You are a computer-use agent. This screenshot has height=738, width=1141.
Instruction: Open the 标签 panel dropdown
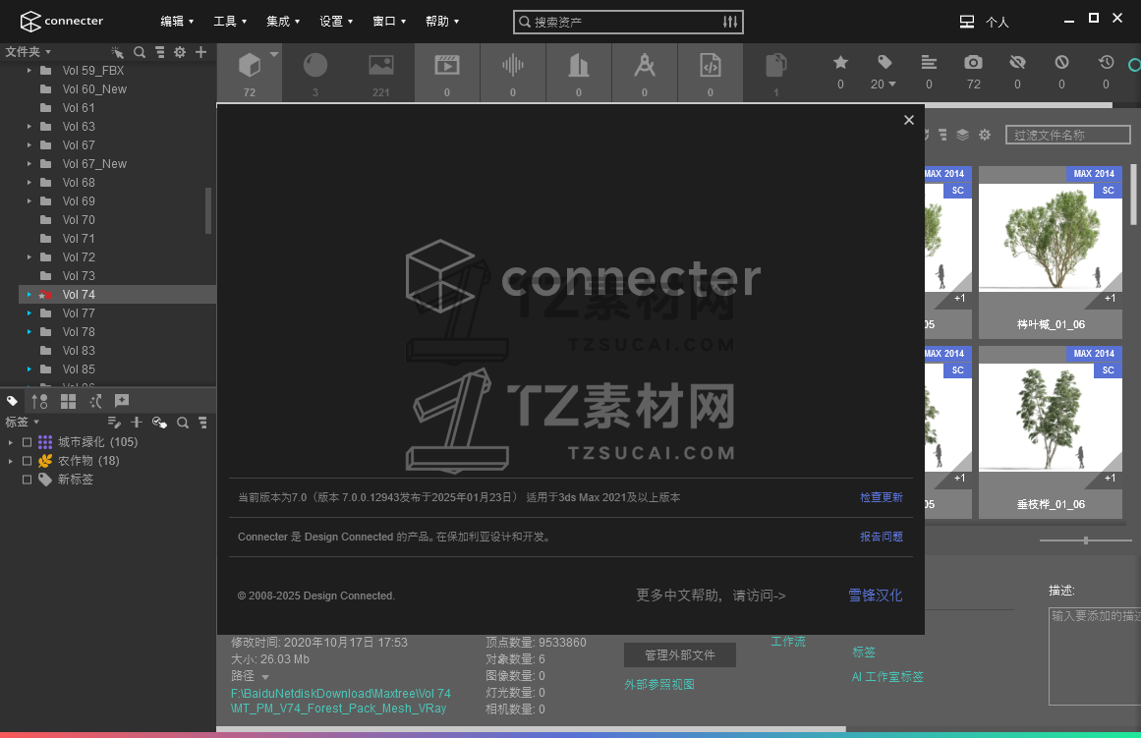(x=22, y=423)
